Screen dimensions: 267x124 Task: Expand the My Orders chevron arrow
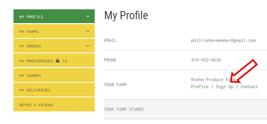point(88,46)
